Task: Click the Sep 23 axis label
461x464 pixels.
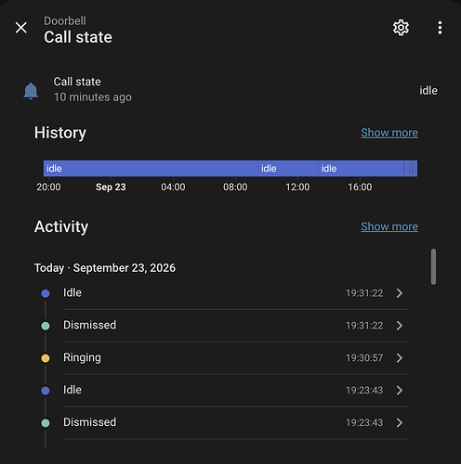Action: click(x=111, y=187)
